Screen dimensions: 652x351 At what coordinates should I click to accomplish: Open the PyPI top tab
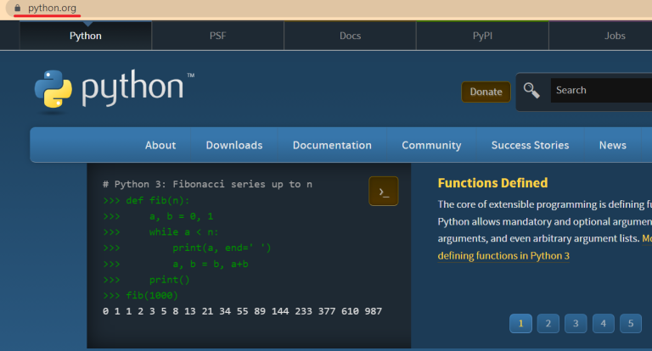pyautogui.click(x=482, y=36)
